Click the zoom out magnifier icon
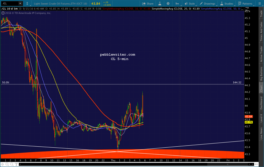 12,164
